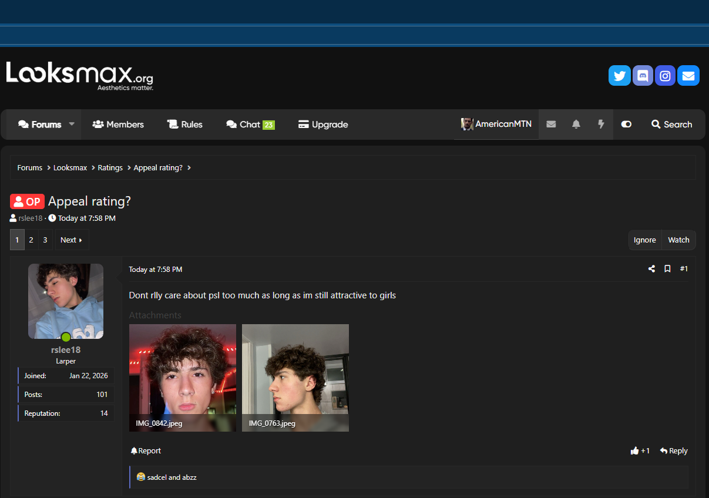
Task: Click the email contact icon in header
Action: tap(688, 76)
